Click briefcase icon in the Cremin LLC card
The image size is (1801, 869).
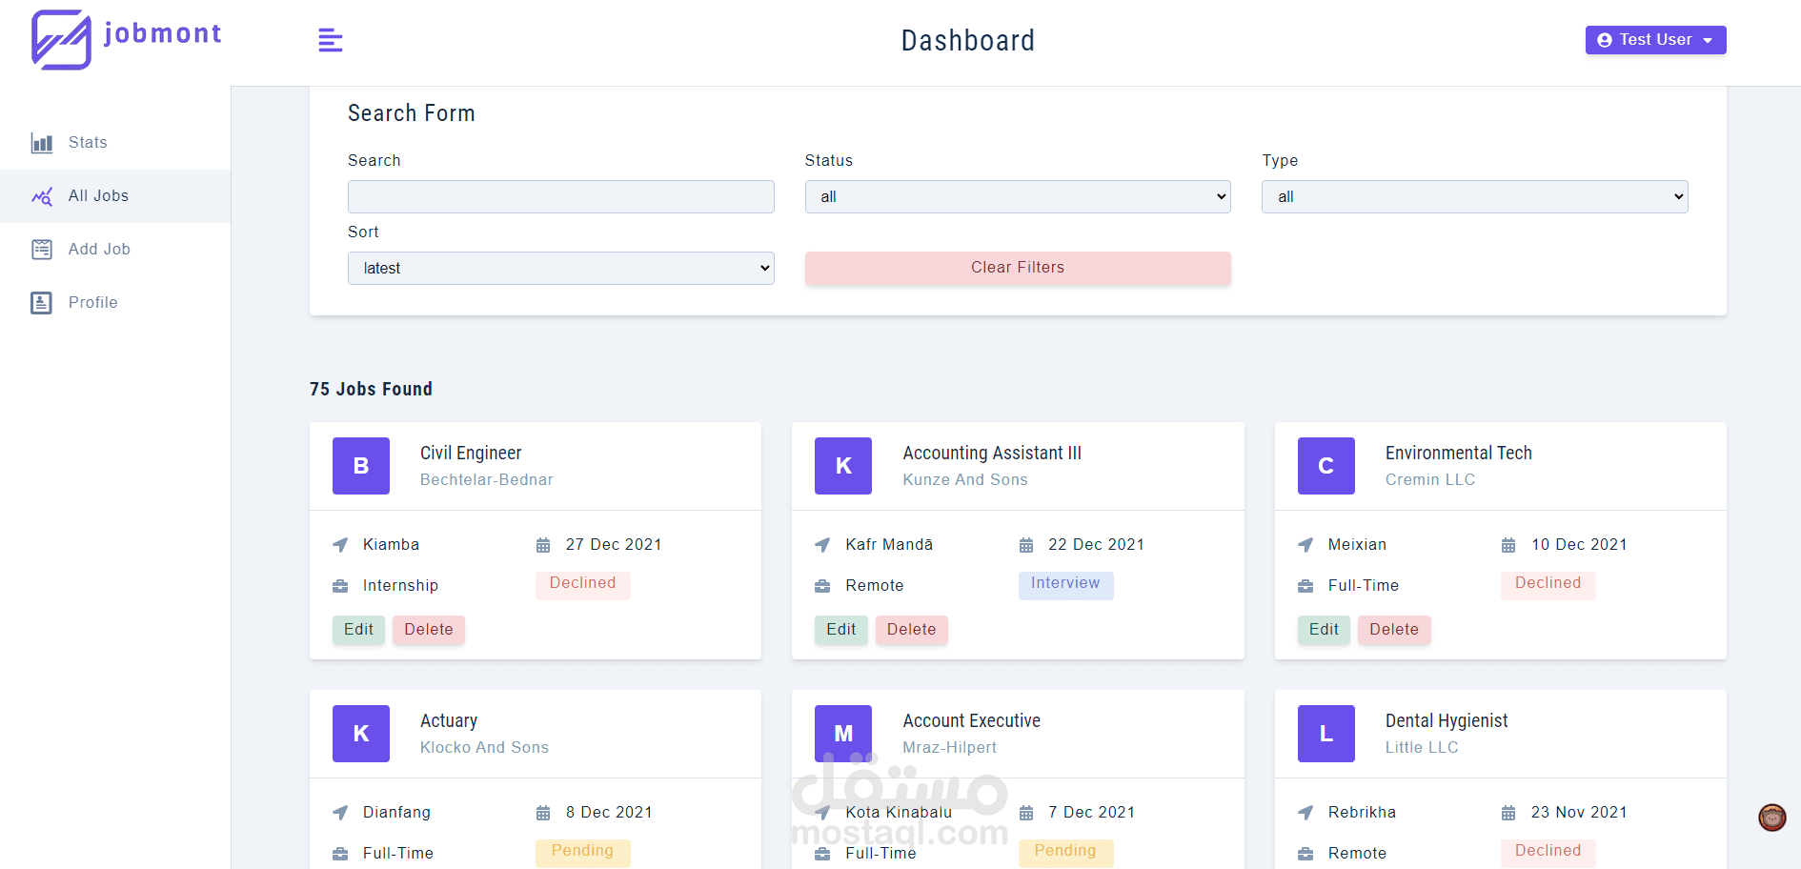click(1305, 586)
